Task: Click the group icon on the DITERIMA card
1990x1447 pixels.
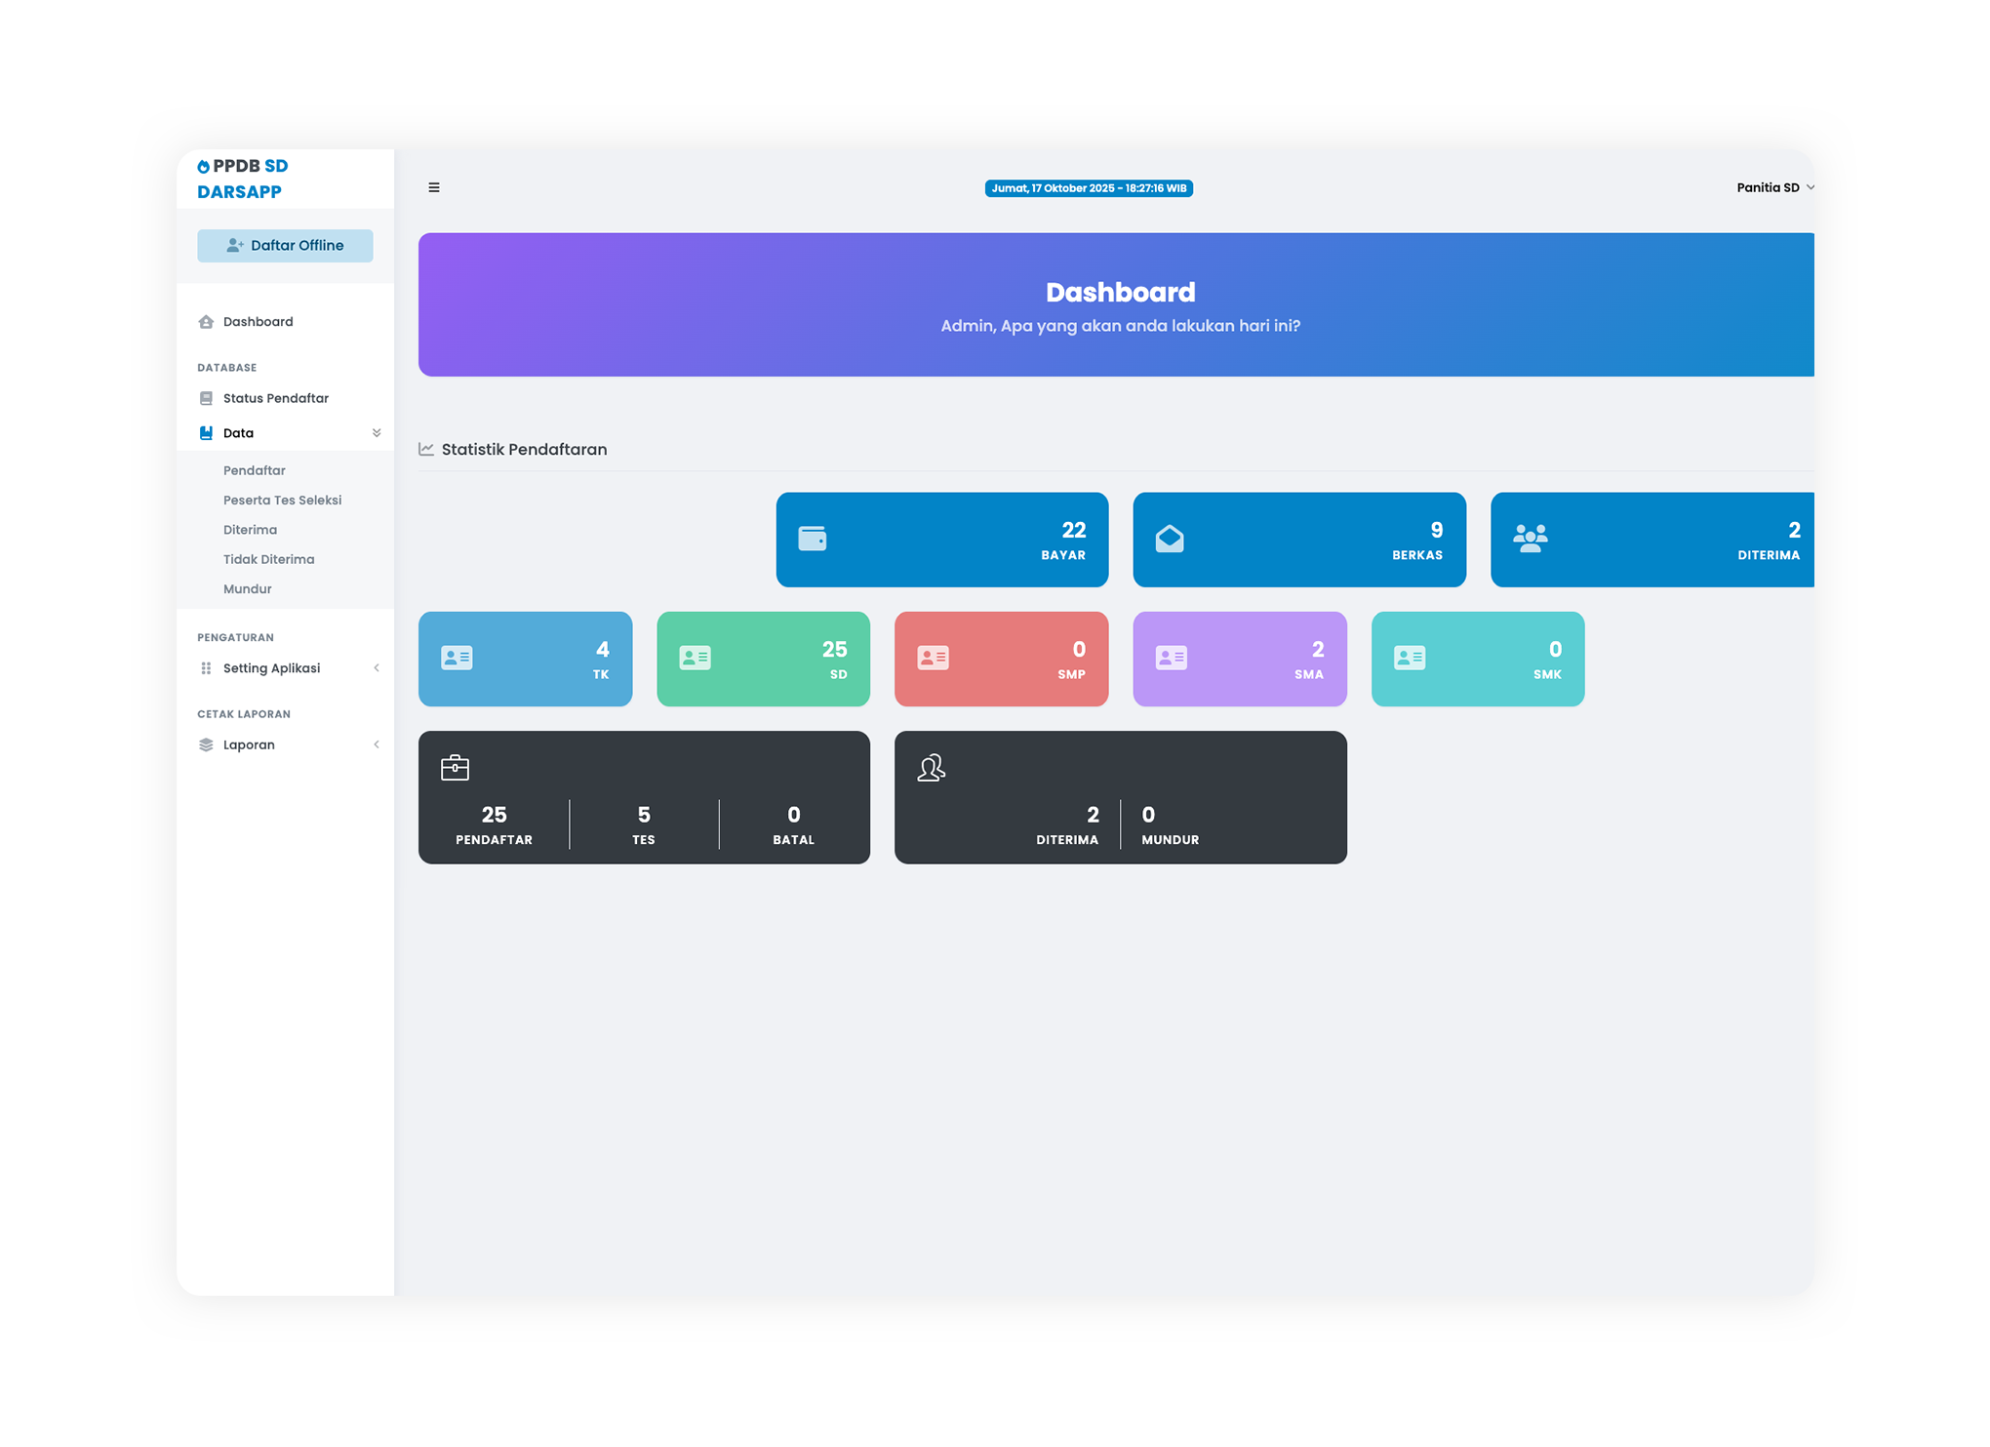Action: (x=1529, y=538)
